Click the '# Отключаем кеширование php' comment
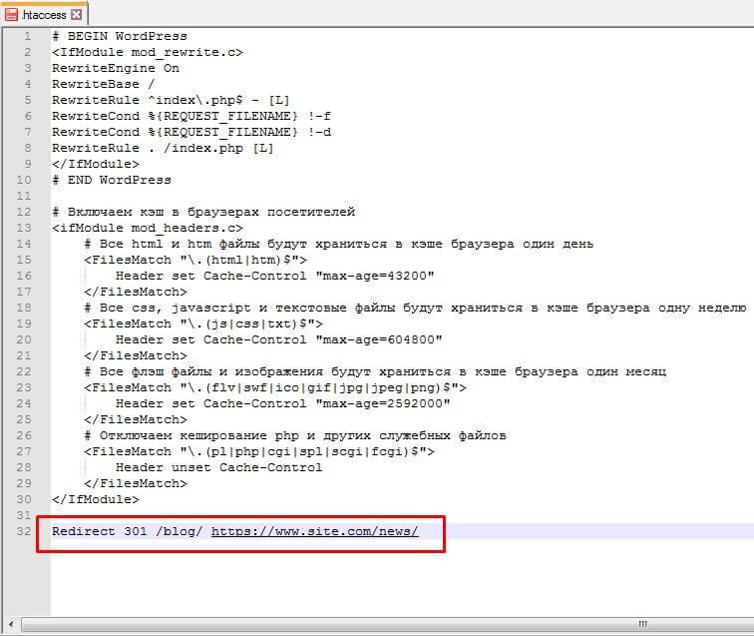Image resolution: width=754 pixels, height=636 pixels. click(x=295, y=435)
